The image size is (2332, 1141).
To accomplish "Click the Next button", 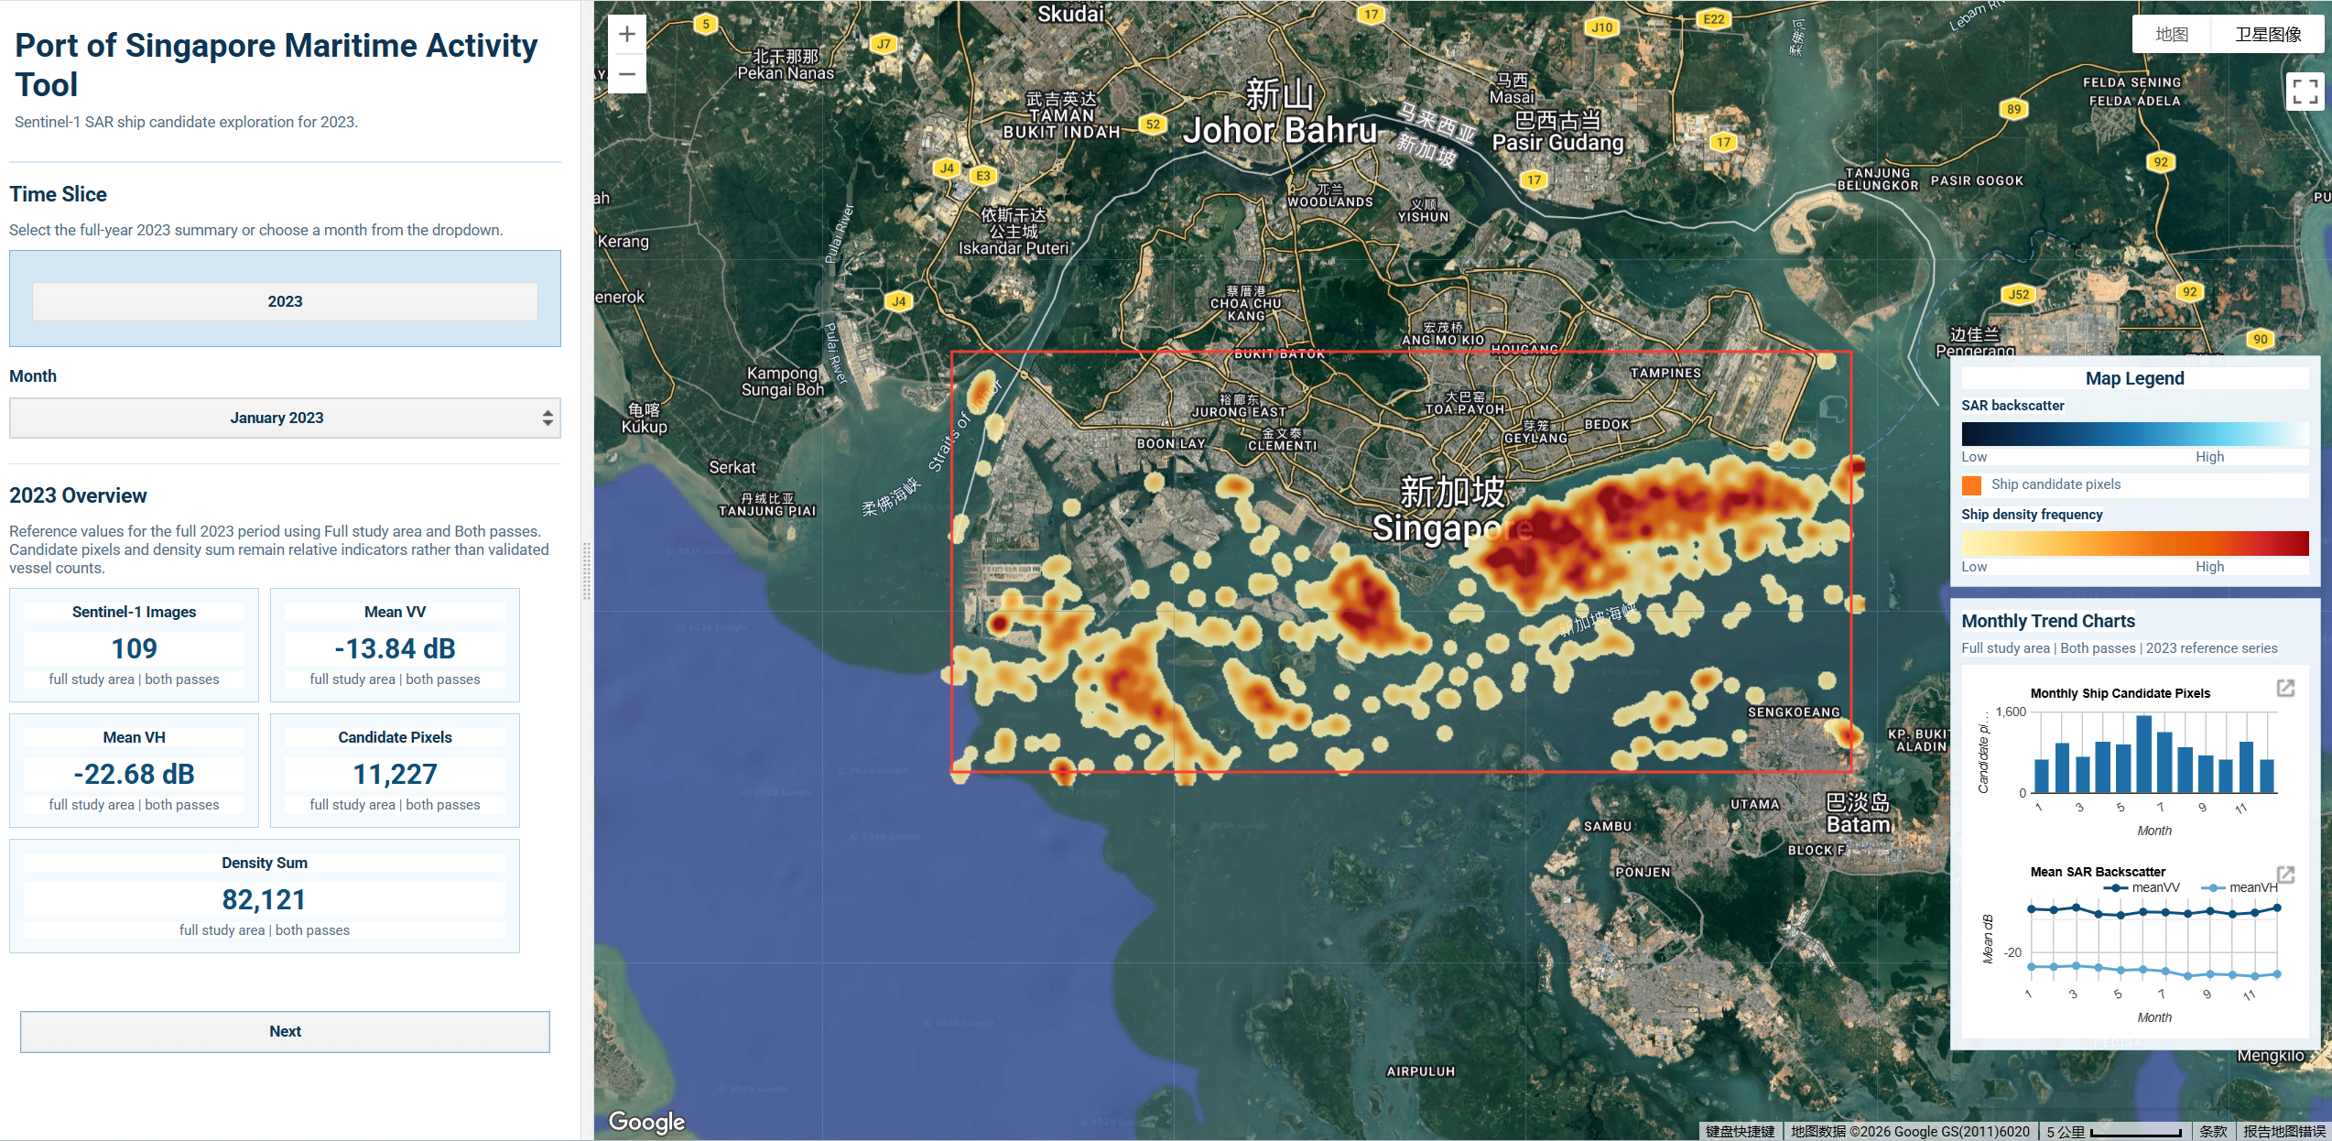I will point(285,1031).
